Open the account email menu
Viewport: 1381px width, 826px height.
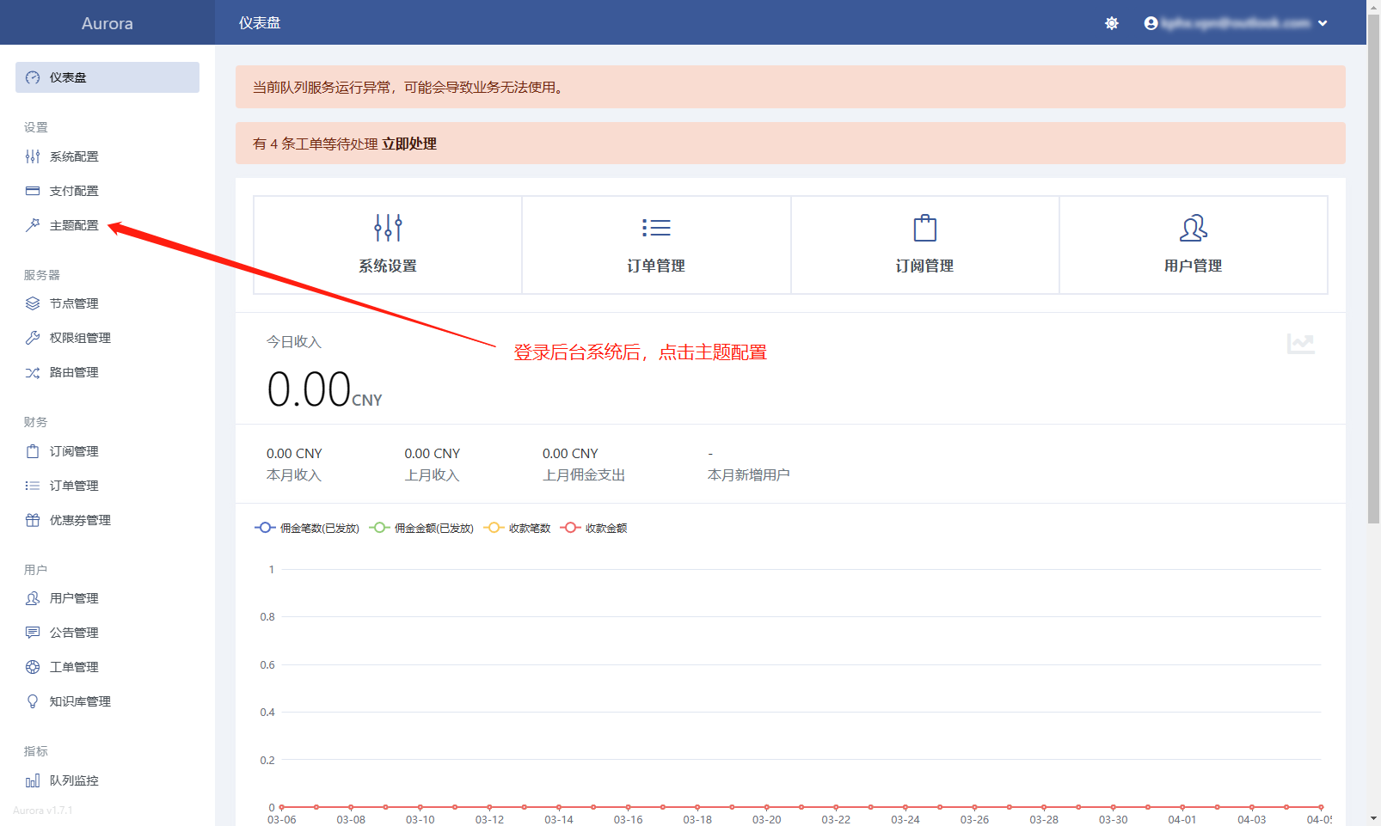pyautogui.click(x=1235, y=23)
